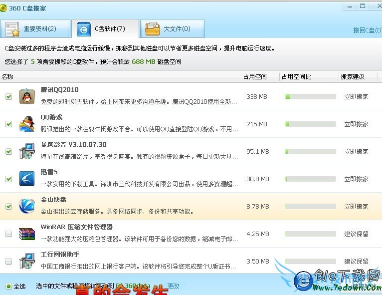This screenshot has width=382, height=295.
Task: Click the 30.8 MB size value
Action: [x=258, y=179]
